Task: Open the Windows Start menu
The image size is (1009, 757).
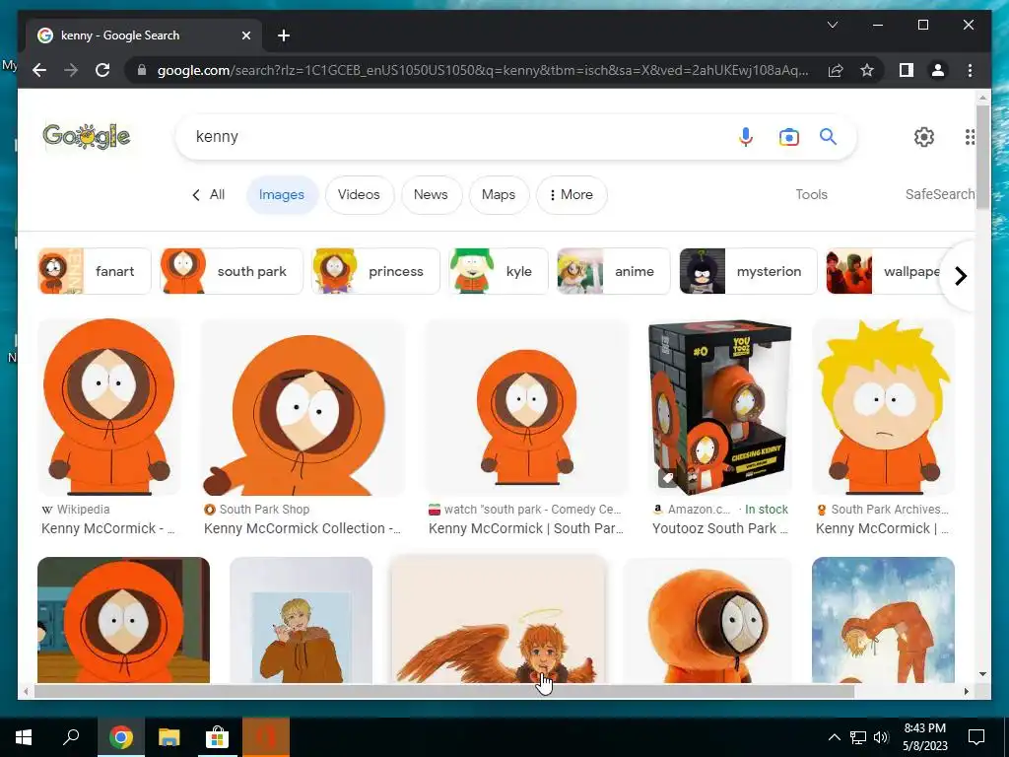Action: (24, 737)
